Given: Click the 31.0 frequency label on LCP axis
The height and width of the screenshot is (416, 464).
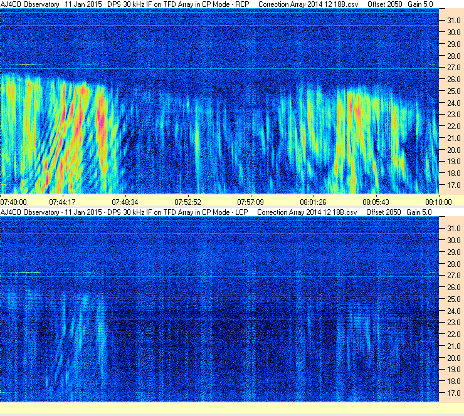Looking at the screenshot, I should [453, 229].
